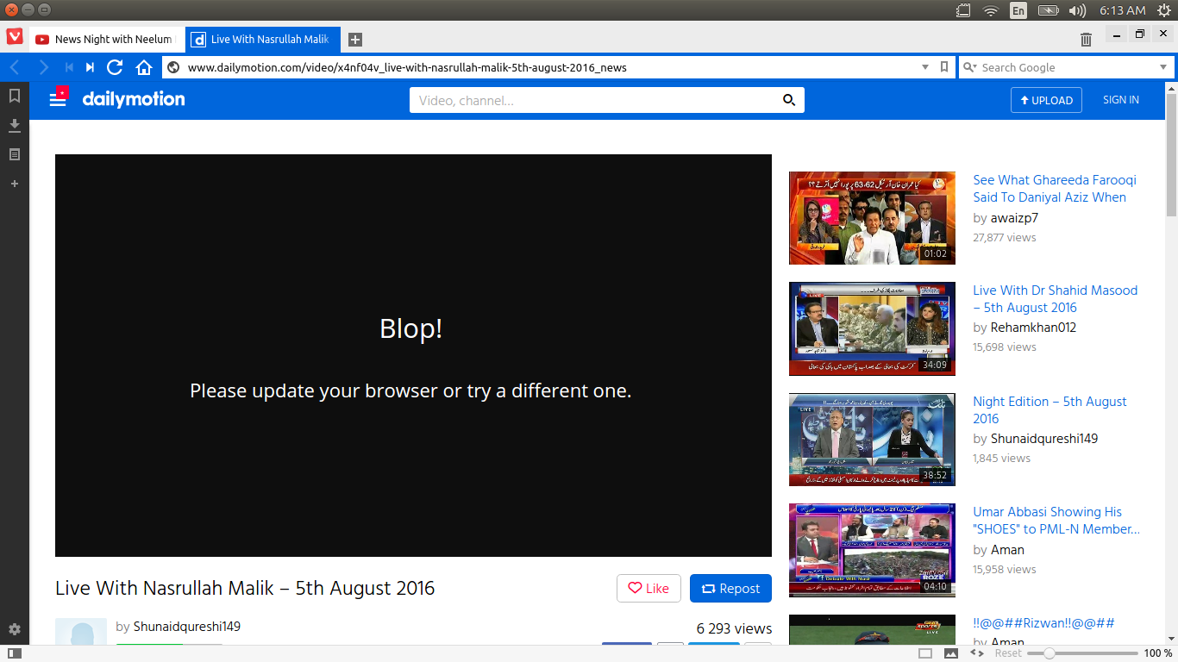Open the battery status indicator

point(1048,10)
